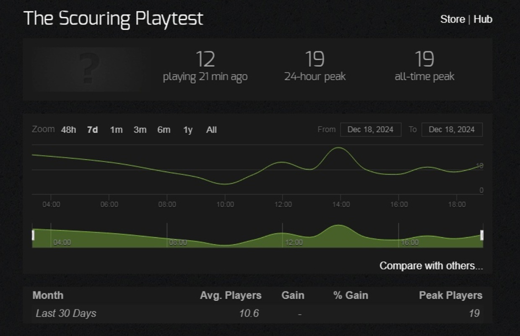Click the Avg. Players column header

(x=231, y=295)
